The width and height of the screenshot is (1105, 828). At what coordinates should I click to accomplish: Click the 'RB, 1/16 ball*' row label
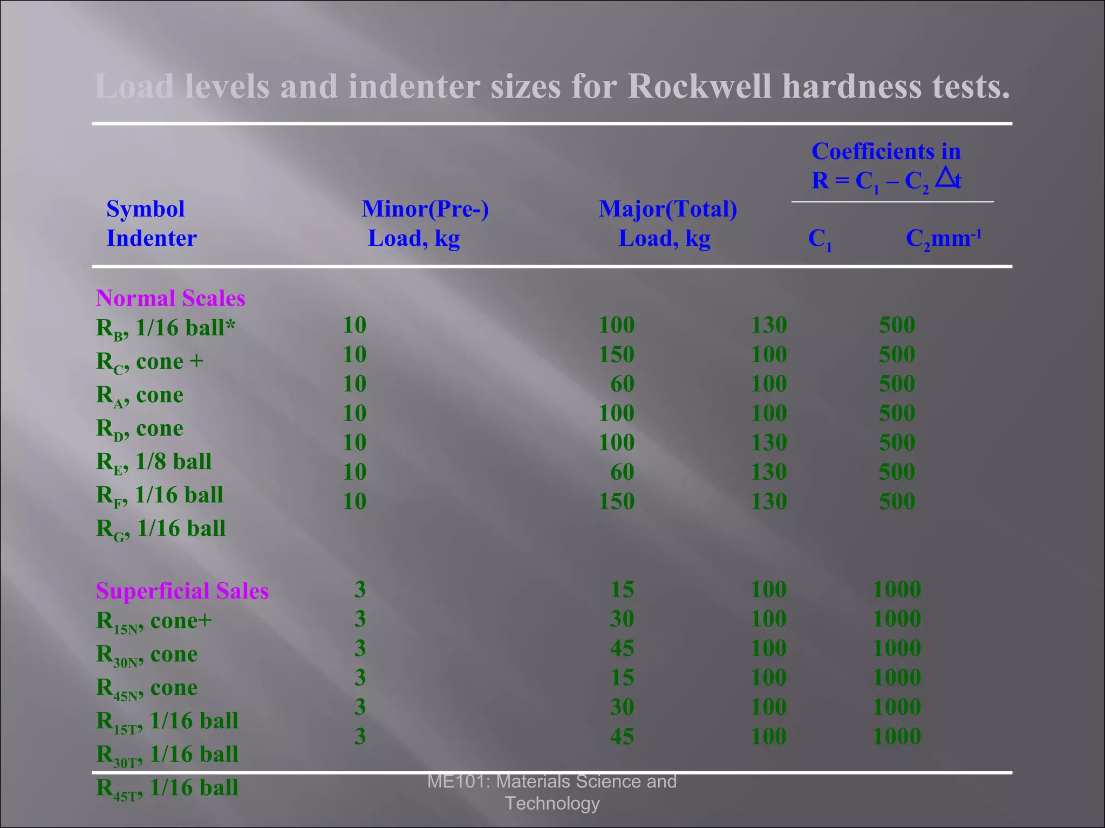[x=166, y=328]
